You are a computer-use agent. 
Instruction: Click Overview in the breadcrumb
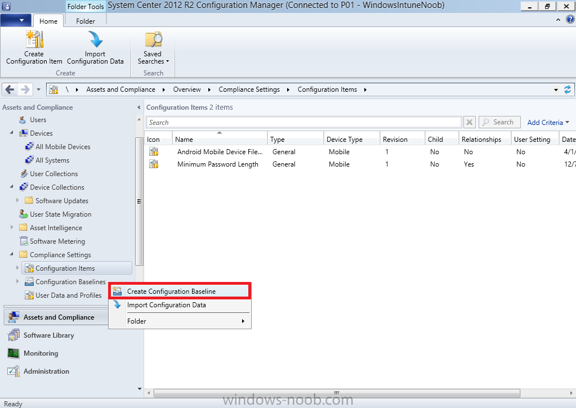tap(187, 89)
